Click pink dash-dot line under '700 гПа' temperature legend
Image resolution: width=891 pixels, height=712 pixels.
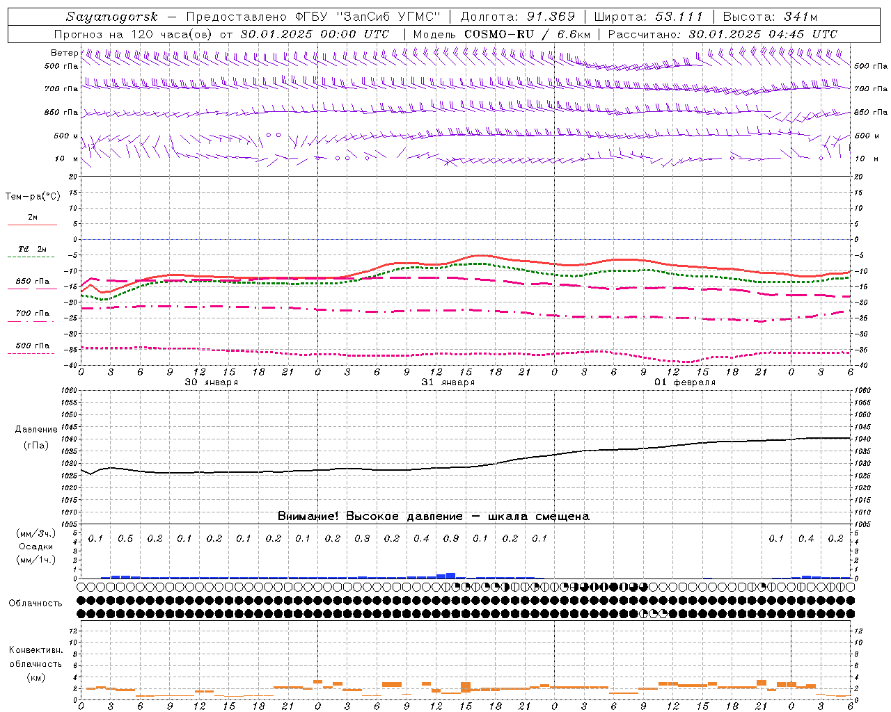(x=31, y=321)
